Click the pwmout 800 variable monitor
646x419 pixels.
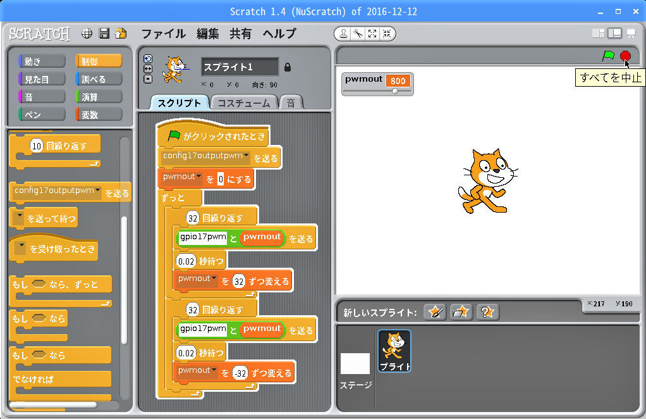coord(377,84)
